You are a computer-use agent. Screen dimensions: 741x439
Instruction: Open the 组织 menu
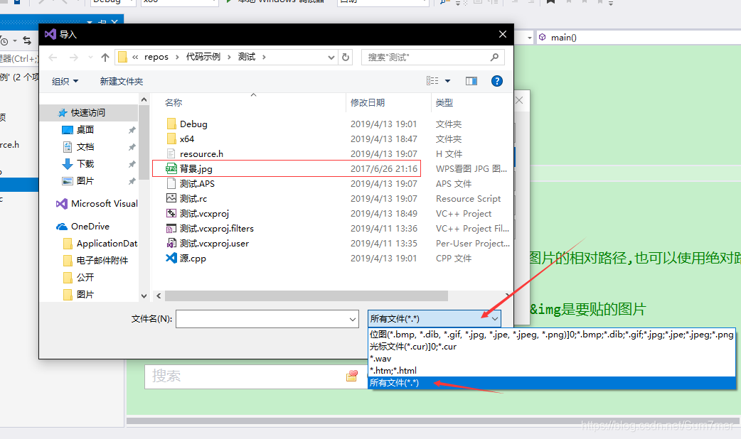coord(65,81)
